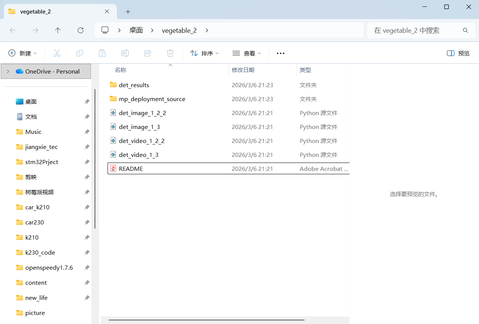Refresh the current folder view
479x324 pixels.
(80, 31)
